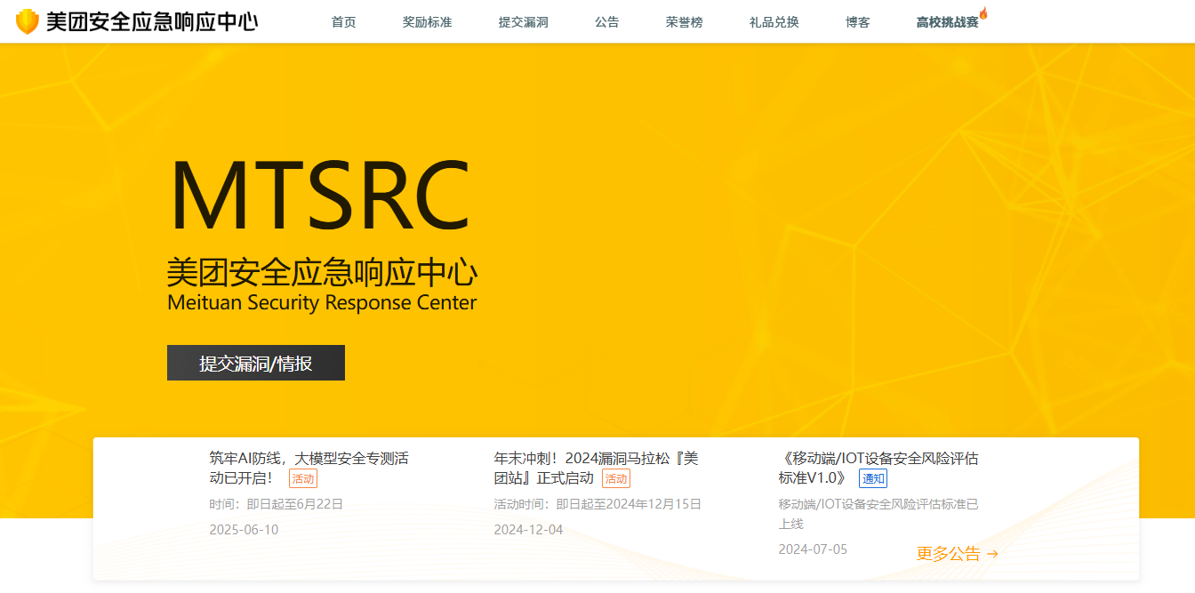This screenshot has height=593, width=1195.
Task: Open the 高校挑战赛 navigation item
Action: click(x=946, y=22)
